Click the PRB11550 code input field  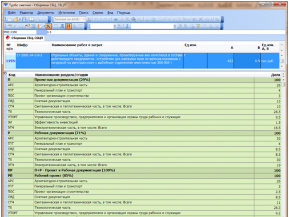coord(20,32)
